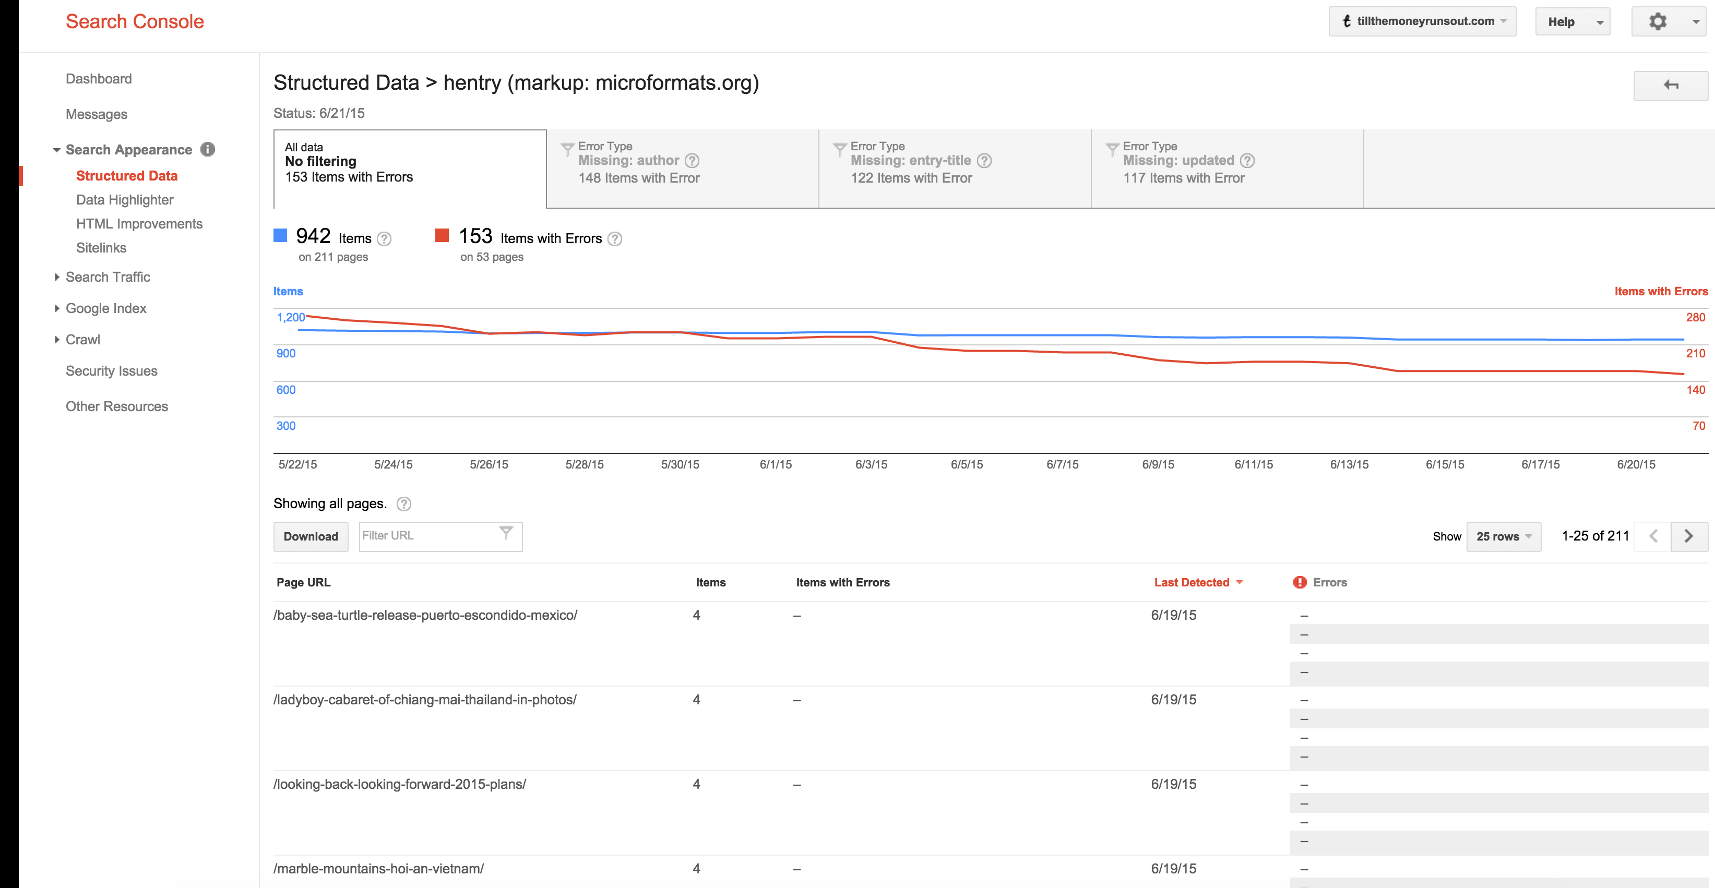Viewport: 1715px width, 888px height.
Task: Click funnel icon on Missing: author filter
Action: click(567, 149)
